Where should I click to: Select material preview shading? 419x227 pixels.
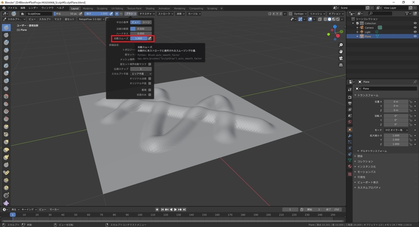333,19
